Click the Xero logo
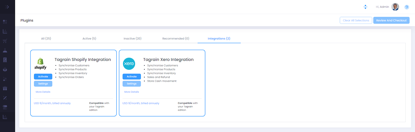 (129, 64)
